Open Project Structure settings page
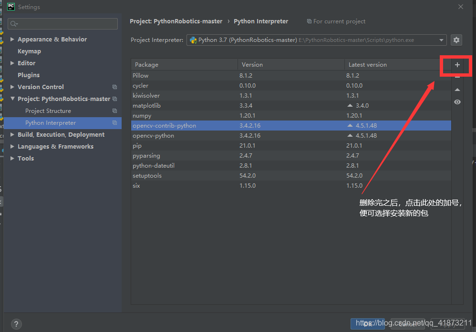The height and width of the screenshot is (332, 476). pyautogui.click(x=48, y=111)
